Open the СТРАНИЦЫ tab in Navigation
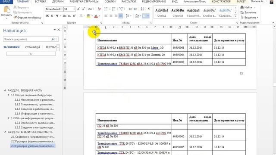The height and width of the screenshot is (155, 276). [32, 47]
